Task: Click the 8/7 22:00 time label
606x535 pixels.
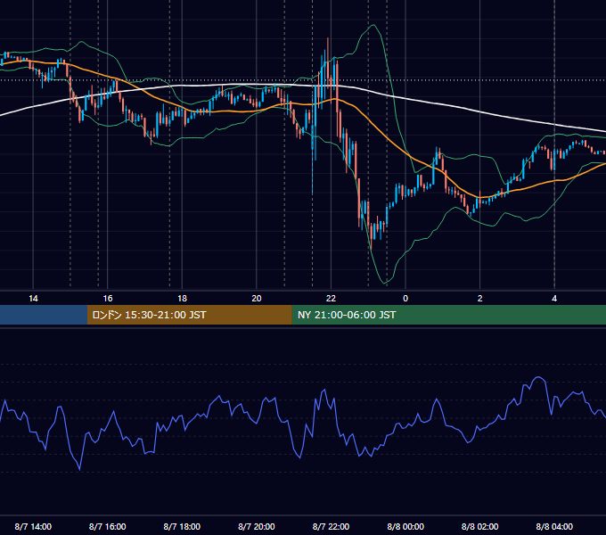Action: 331,526
